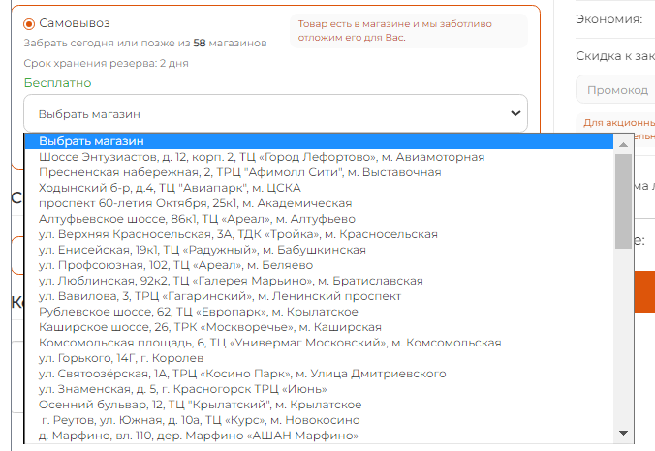Viewport: 655px width, 451px height.
Task: Pick ул. Верхняя Красносельская ТДК Тройка
Action: pyautogui.click(x=237, y=234)
